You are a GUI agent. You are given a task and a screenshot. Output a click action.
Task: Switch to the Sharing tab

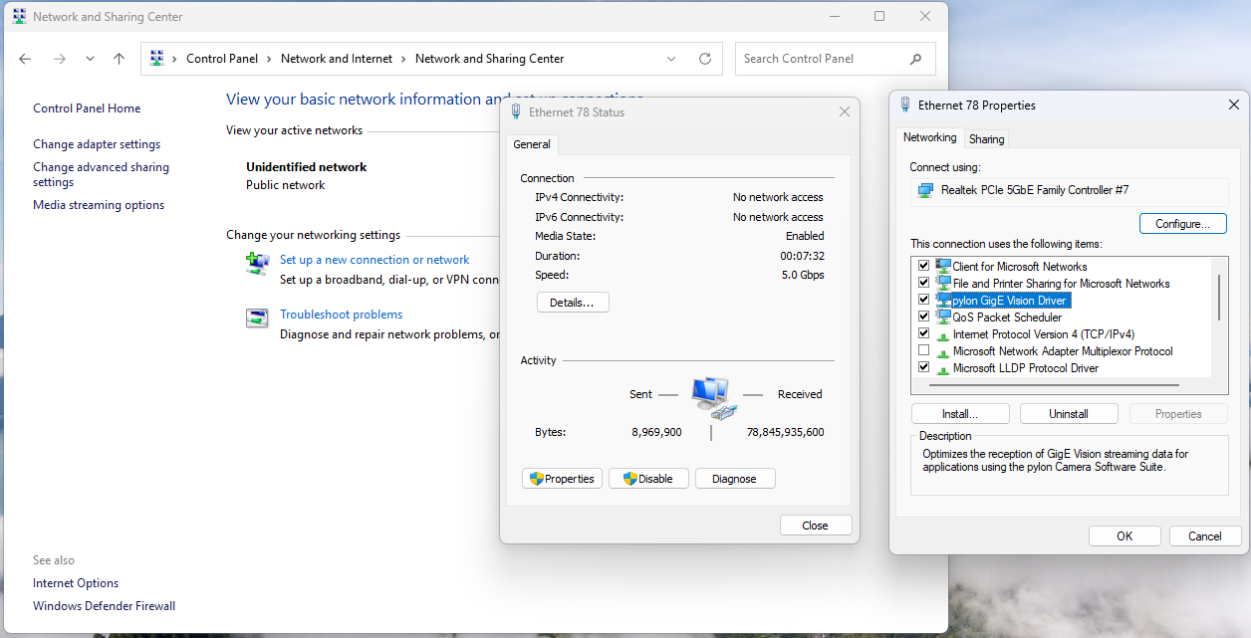(x=986, y=139)
